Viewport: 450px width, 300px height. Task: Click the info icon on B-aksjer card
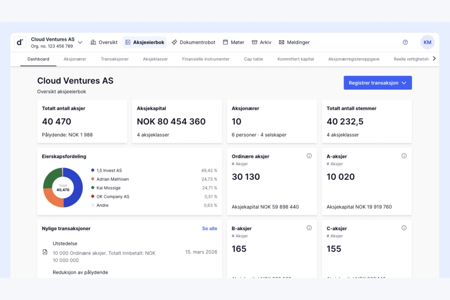tap(309, 228)
